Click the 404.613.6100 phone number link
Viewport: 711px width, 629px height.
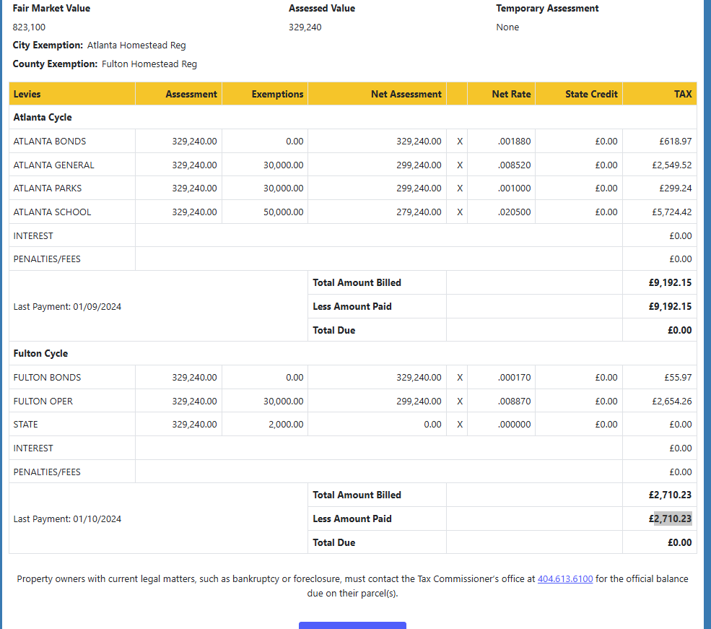point(565,579)
